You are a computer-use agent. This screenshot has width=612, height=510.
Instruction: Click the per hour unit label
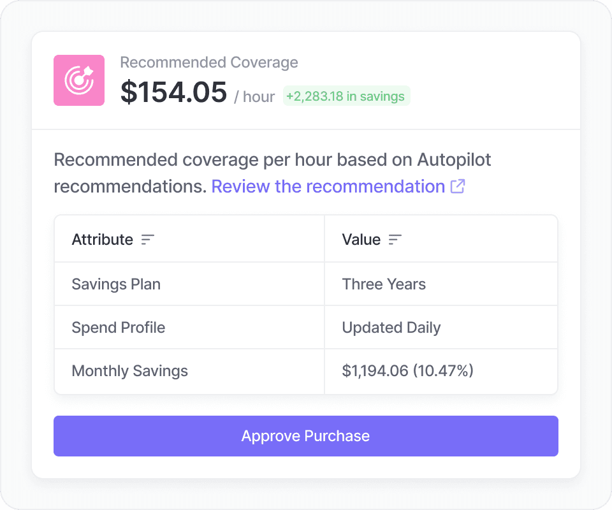(x=254, y=97)
